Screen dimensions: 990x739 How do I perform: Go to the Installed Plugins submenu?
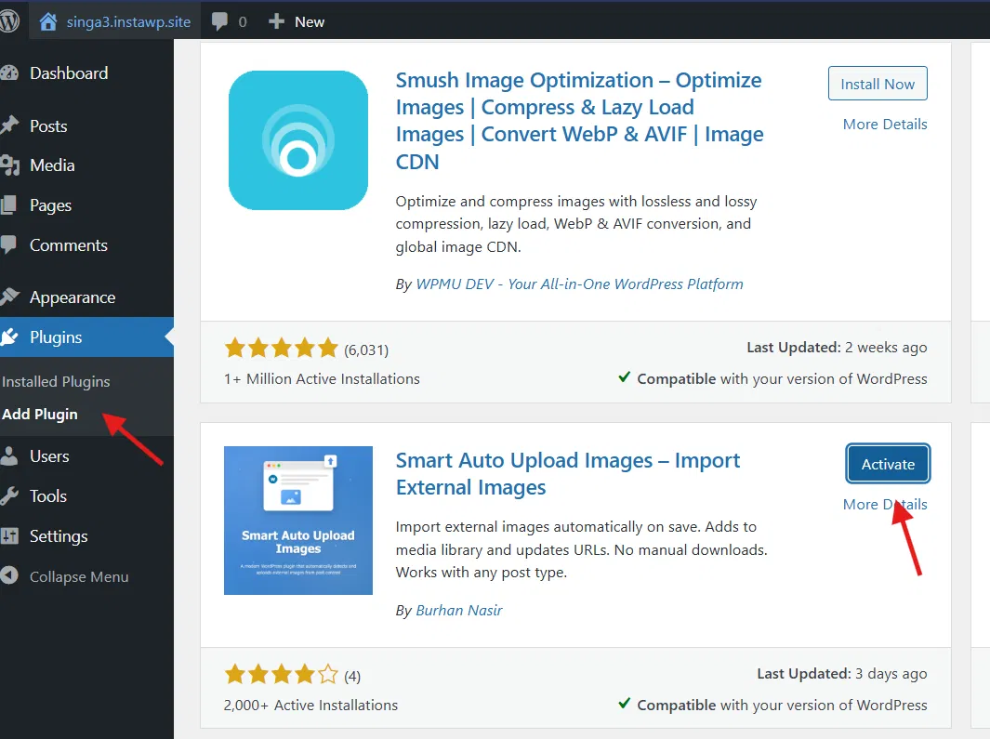(56, 381)
